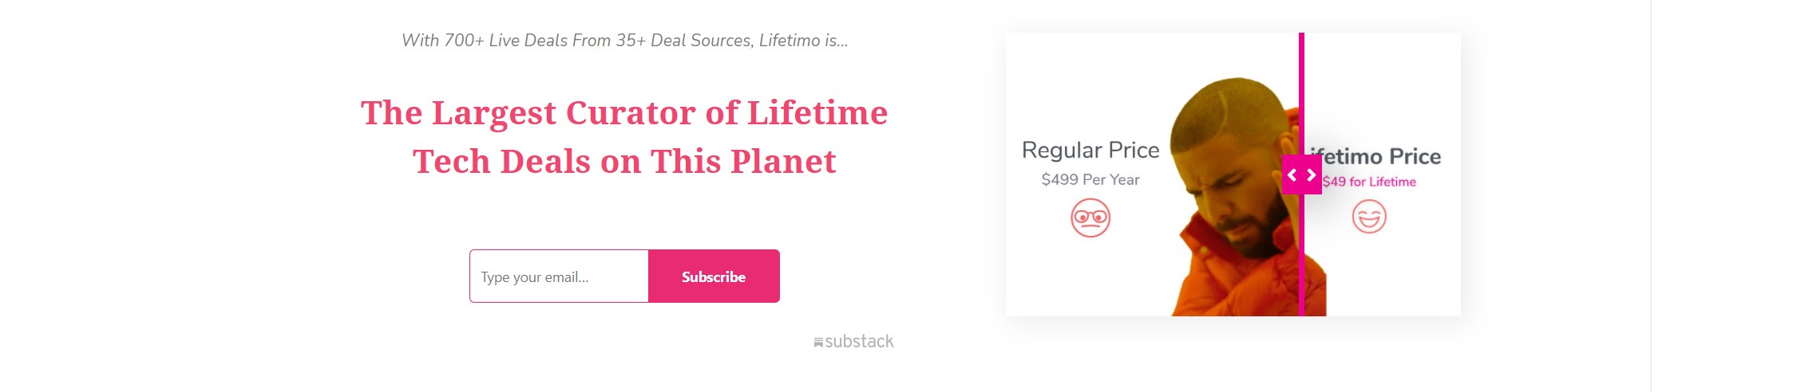Click Drake's orange jacket in the image

(1221, 279)
